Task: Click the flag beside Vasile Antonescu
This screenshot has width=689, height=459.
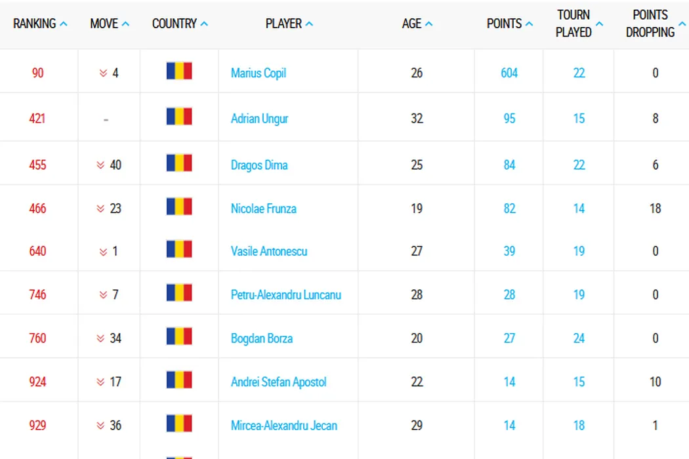Action: 179,249
